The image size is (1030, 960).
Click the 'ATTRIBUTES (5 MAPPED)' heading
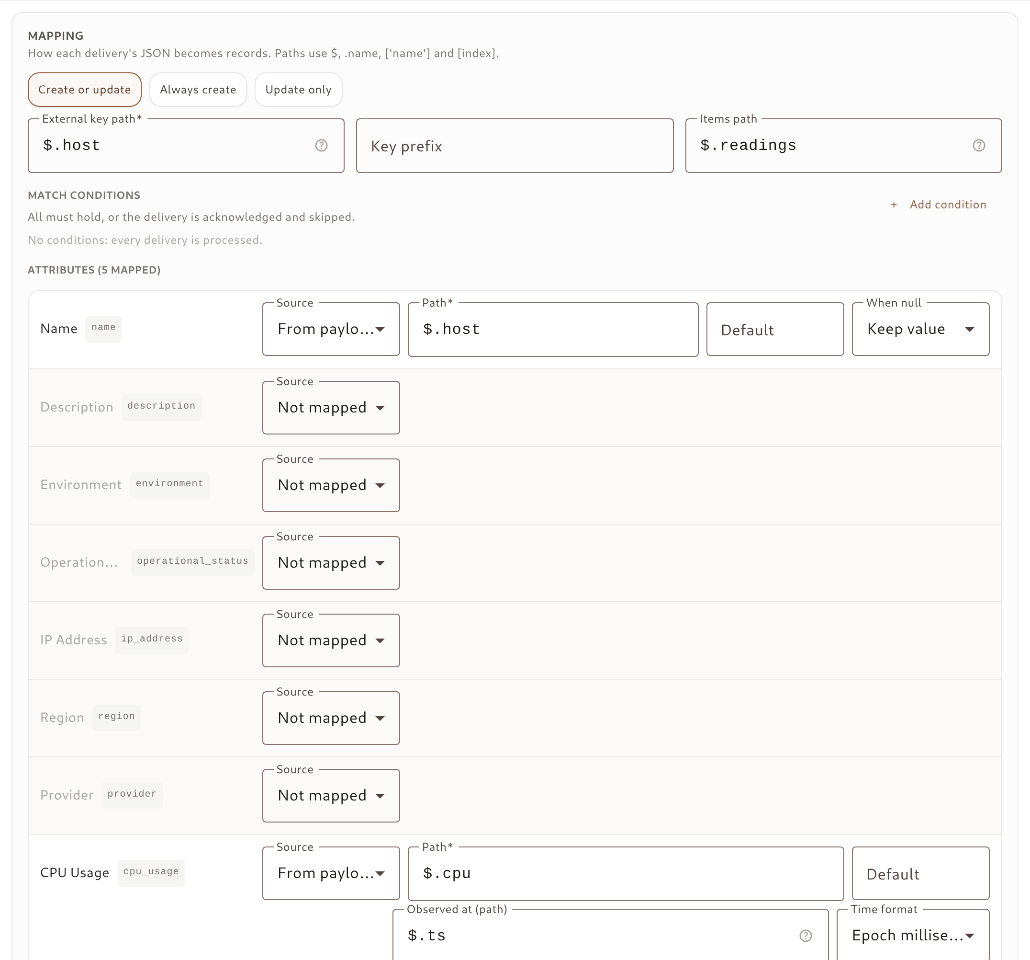(x=94, y=270)
